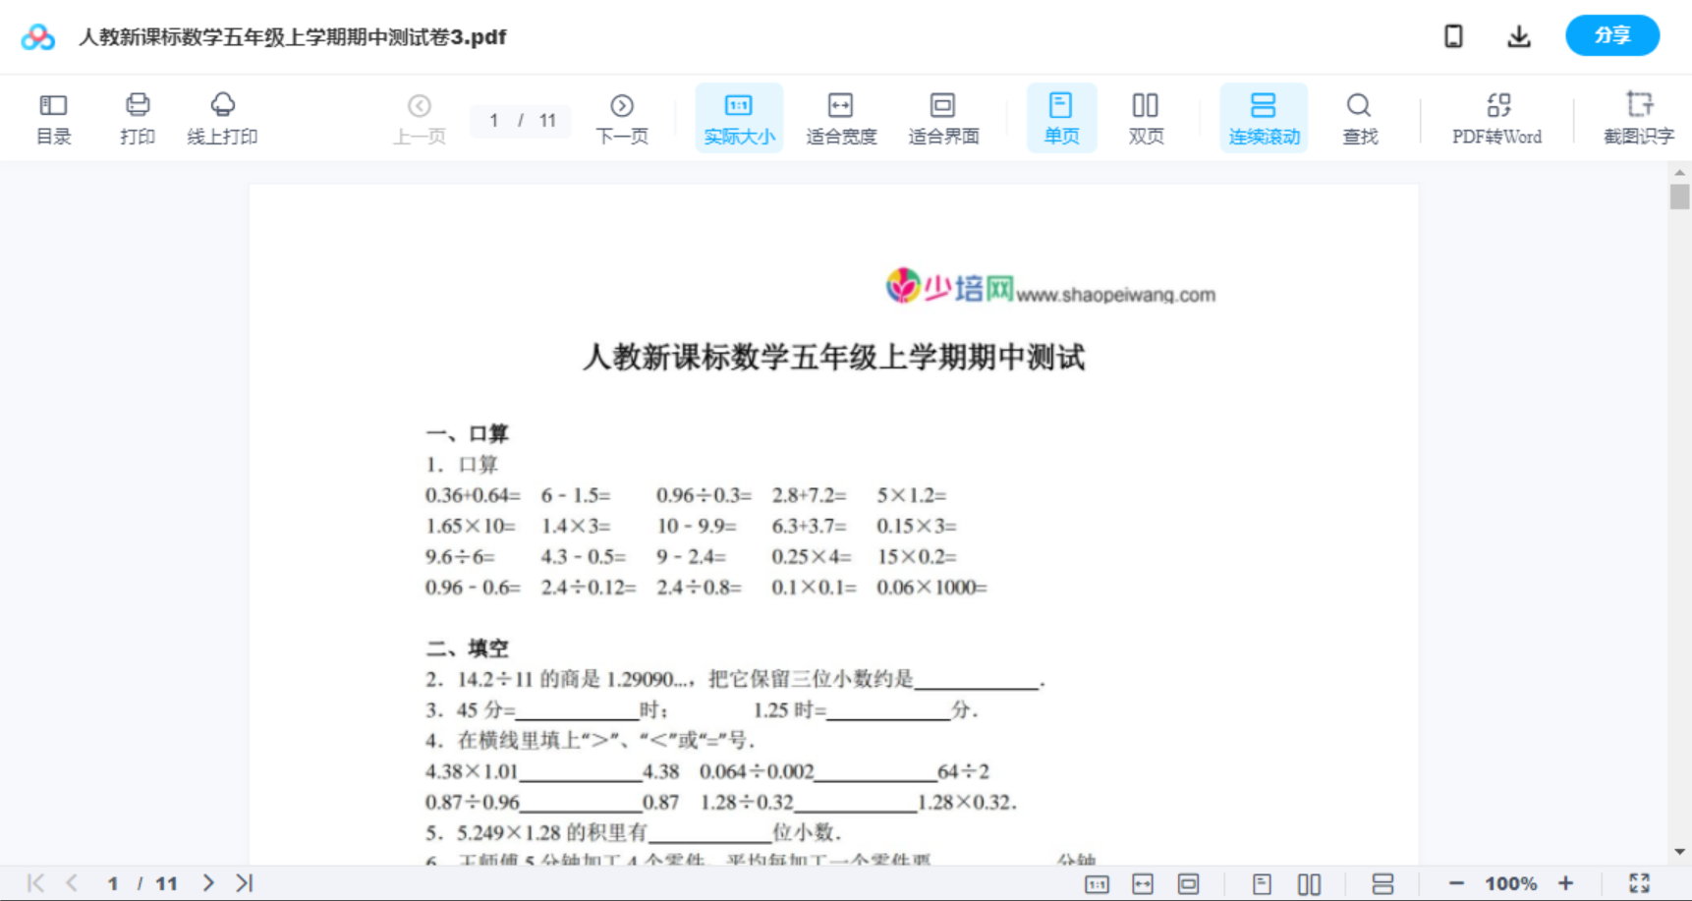This screenshot has height=901, width=1692.
Task: Switch off 实际大小 actual size mode
Action: [739, 117]
